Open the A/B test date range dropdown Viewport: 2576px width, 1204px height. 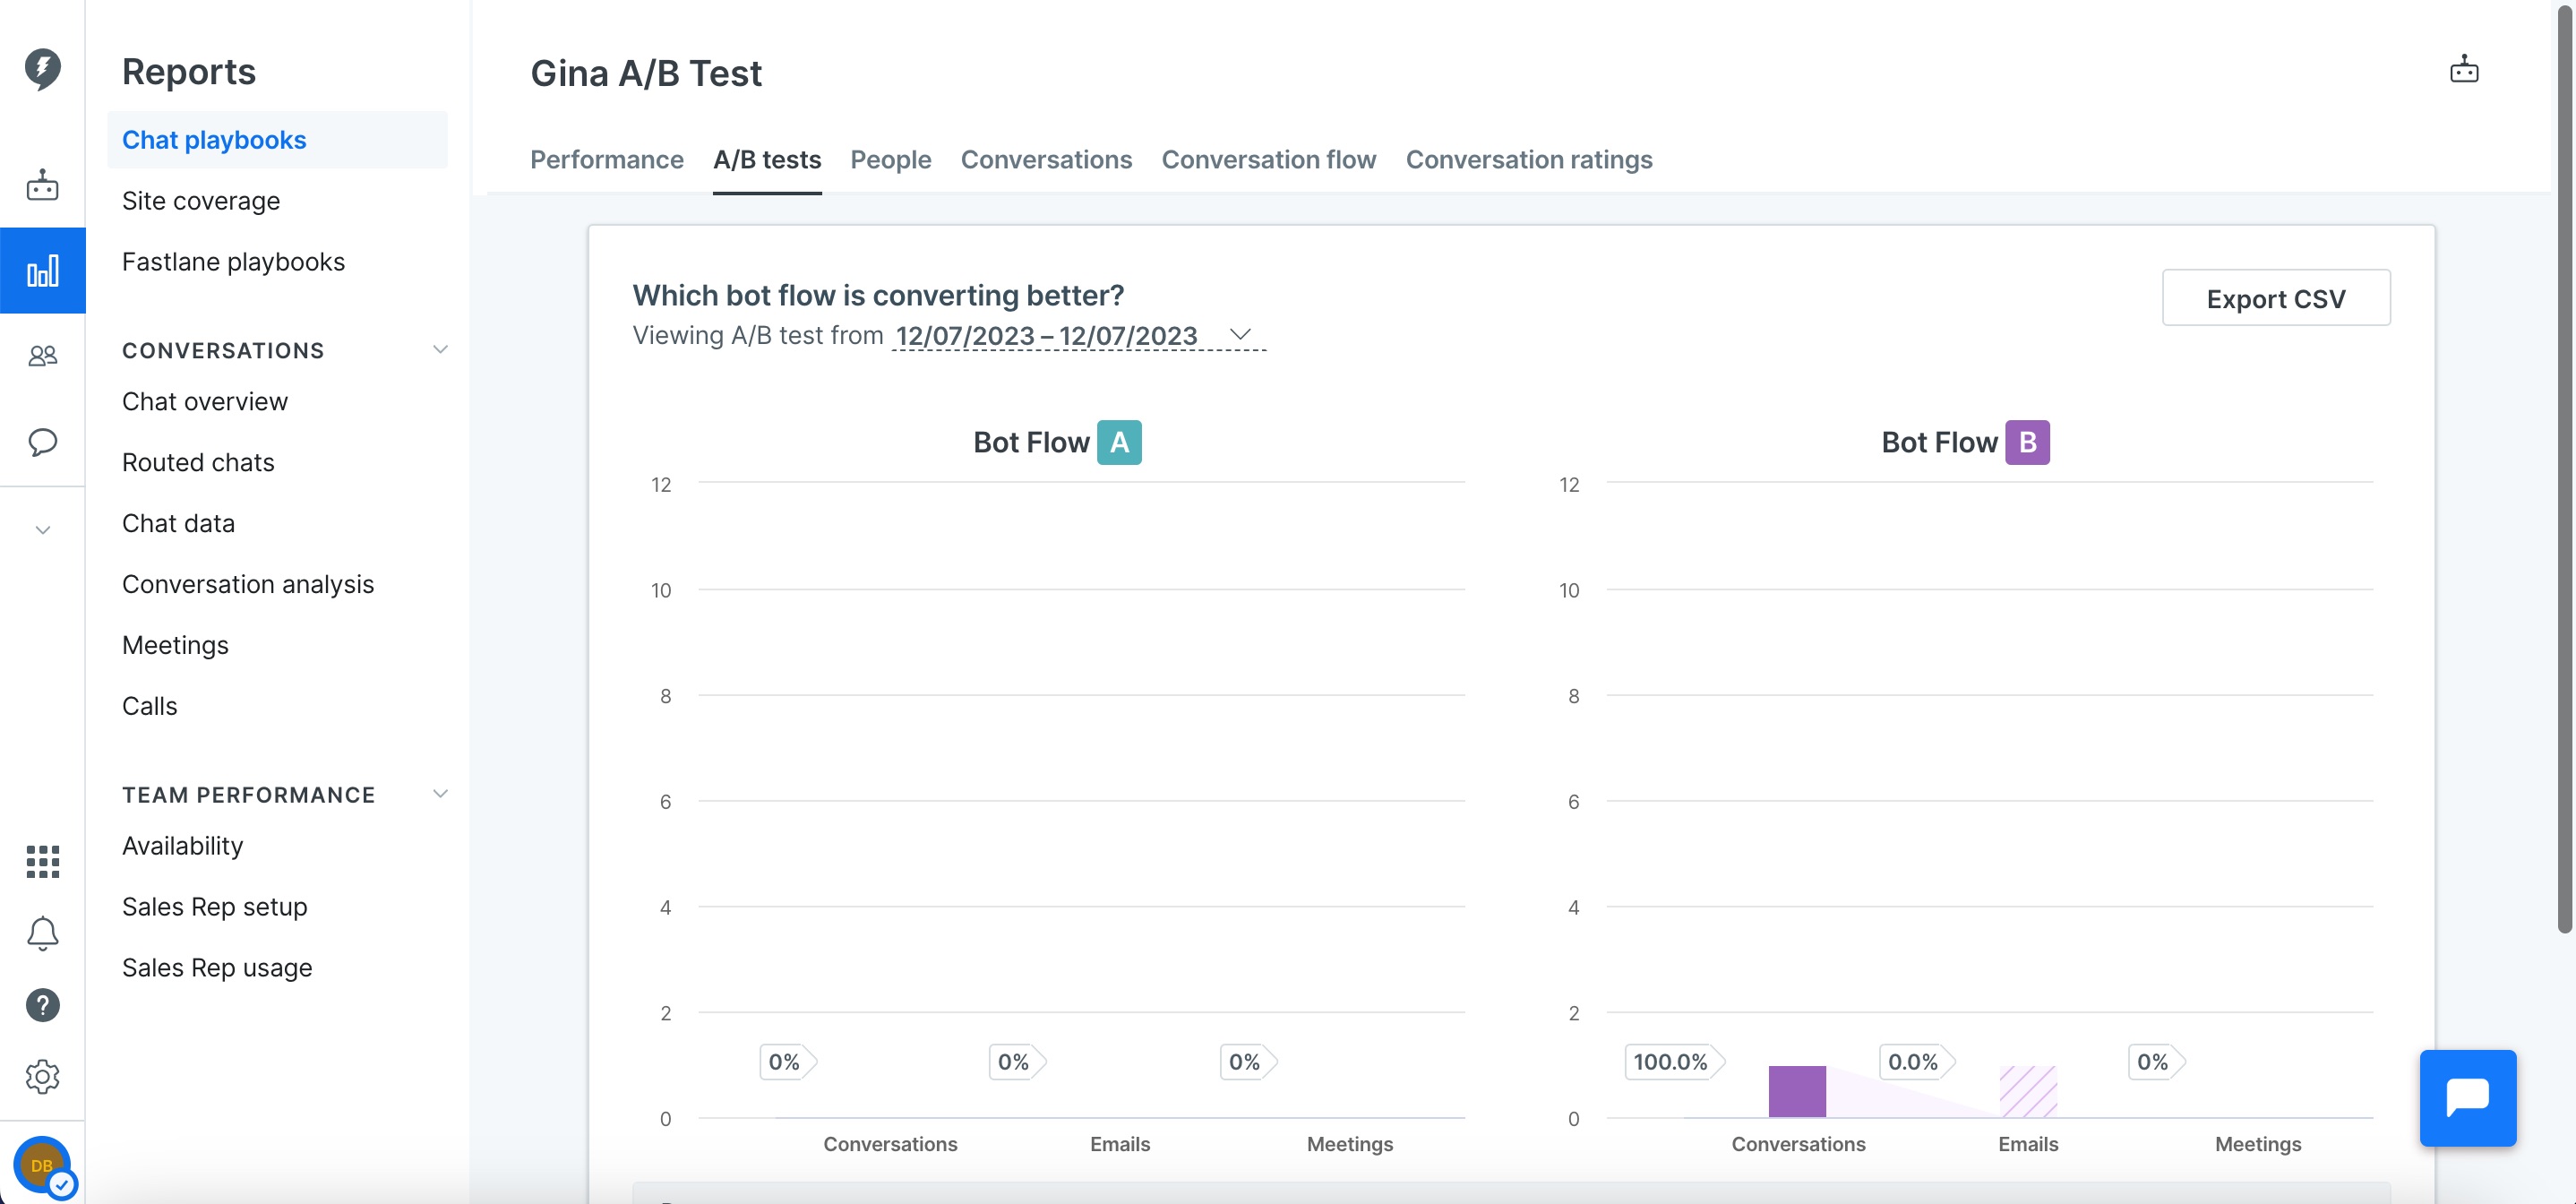click(1078, 336)
